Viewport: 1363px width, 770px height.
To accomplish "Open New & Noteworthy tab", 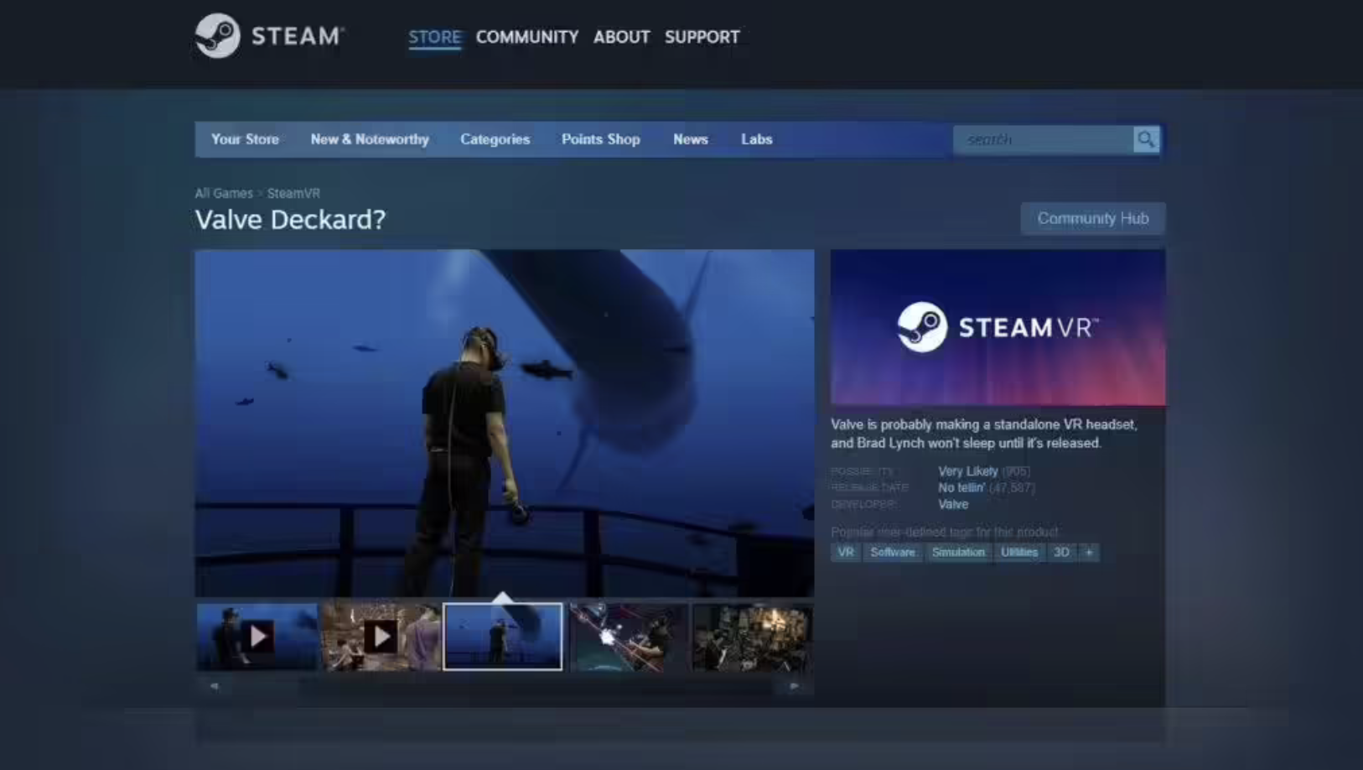I will tap(370, 139).
